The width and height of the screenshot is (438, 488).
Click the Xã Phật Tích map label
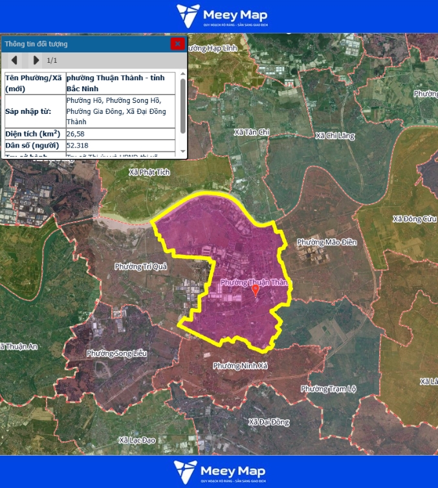click(149, 172)
